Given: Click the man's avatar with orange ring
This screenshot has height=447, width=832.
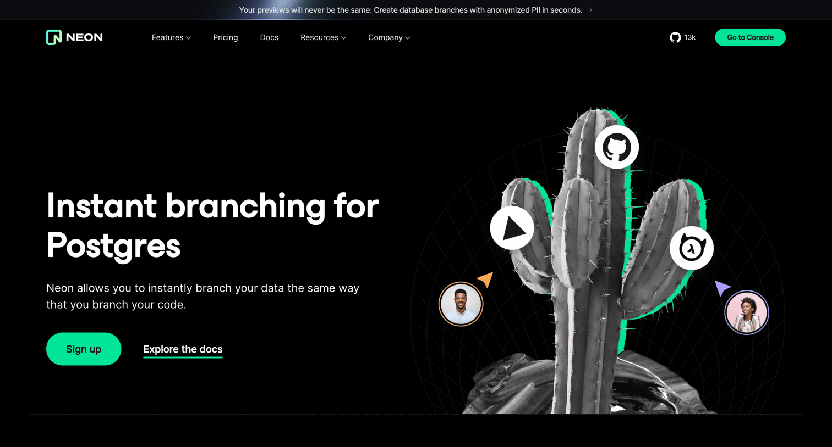Looking at the screenshot, I should click(461, 304).
